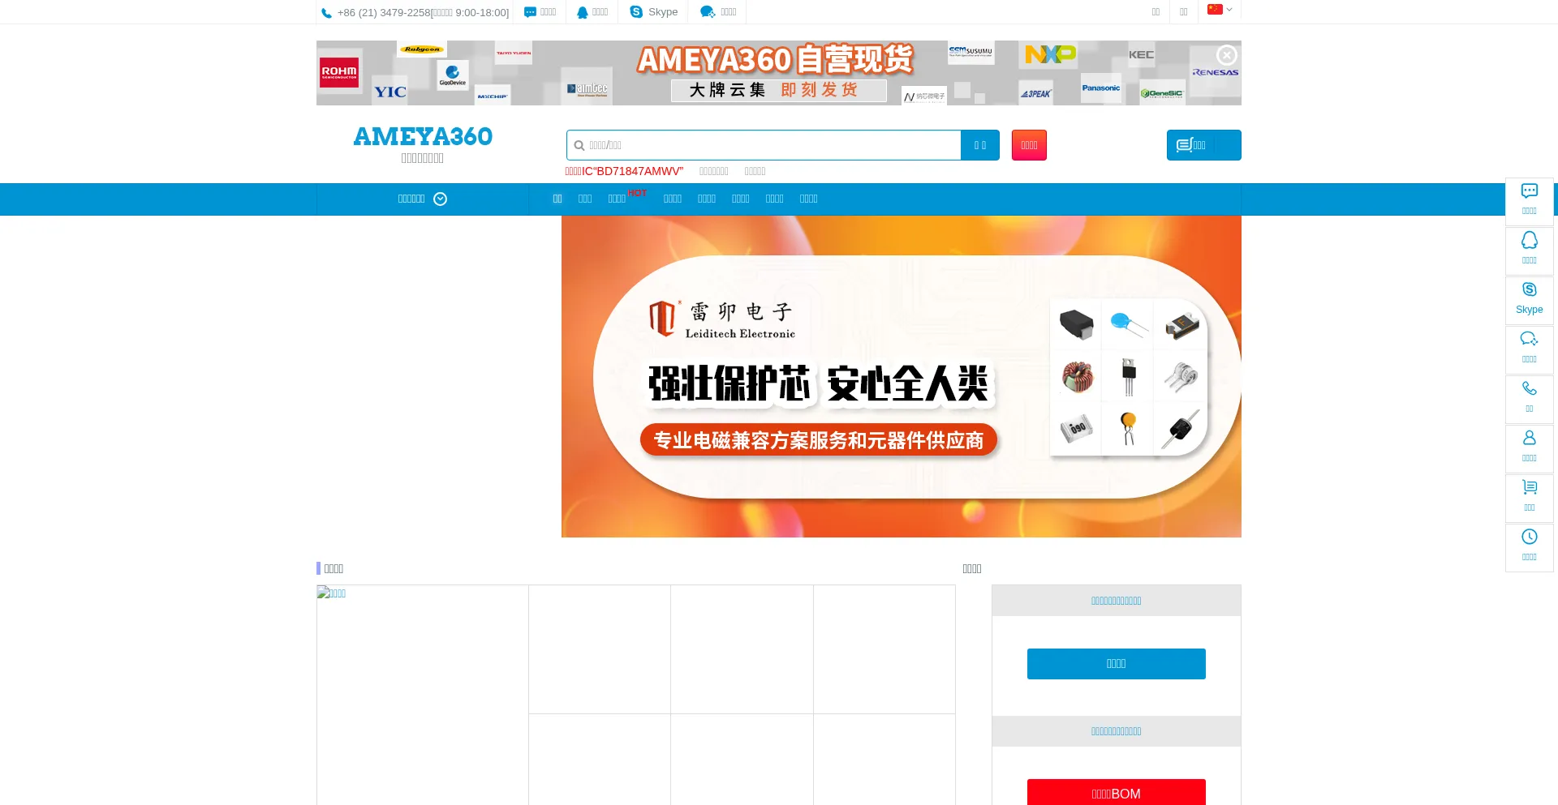This screenshot has height=805, width=1558.
Task: Open the user account icon in right sidebar
Action: (x=1529, y=438)
